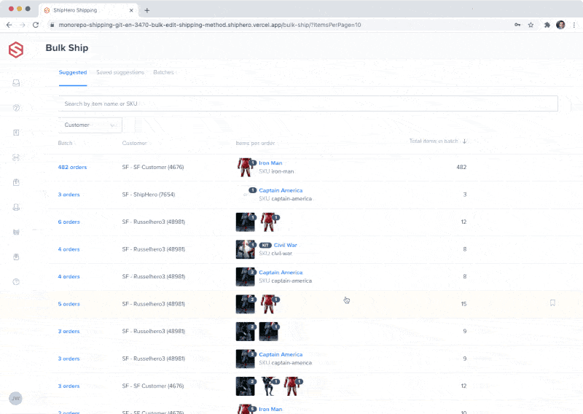Viewport: 583px width, 414px height.
Task: Click the Iron Man thumbnail in 482 orders row
Action: click(x=245, y=168)
